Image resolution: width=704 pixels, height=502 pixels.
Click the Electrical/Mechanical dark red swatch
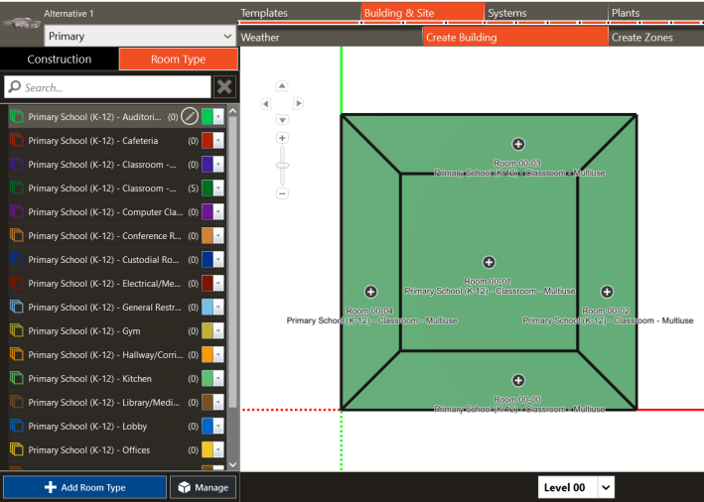point(208,283)
